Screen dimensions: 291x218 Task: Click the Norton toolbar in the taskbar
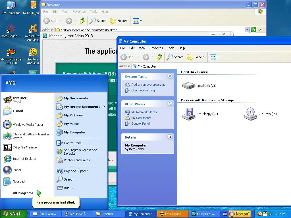240,214
